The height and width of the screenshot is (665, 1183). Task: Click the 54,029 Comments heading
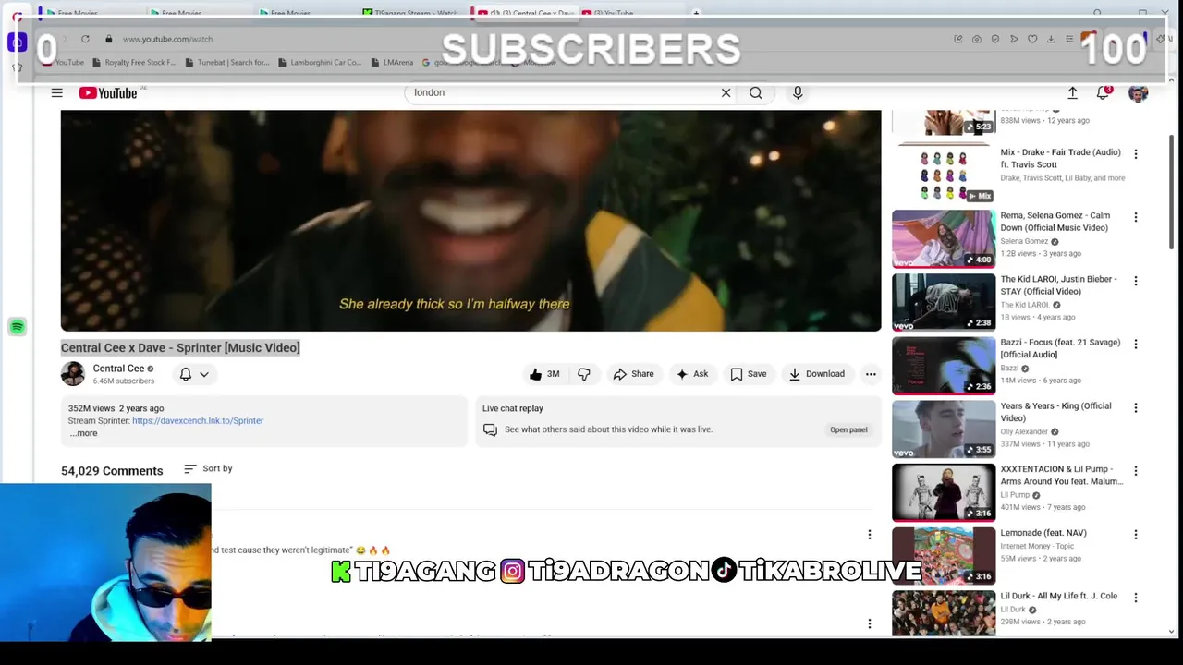pos(112,471)
